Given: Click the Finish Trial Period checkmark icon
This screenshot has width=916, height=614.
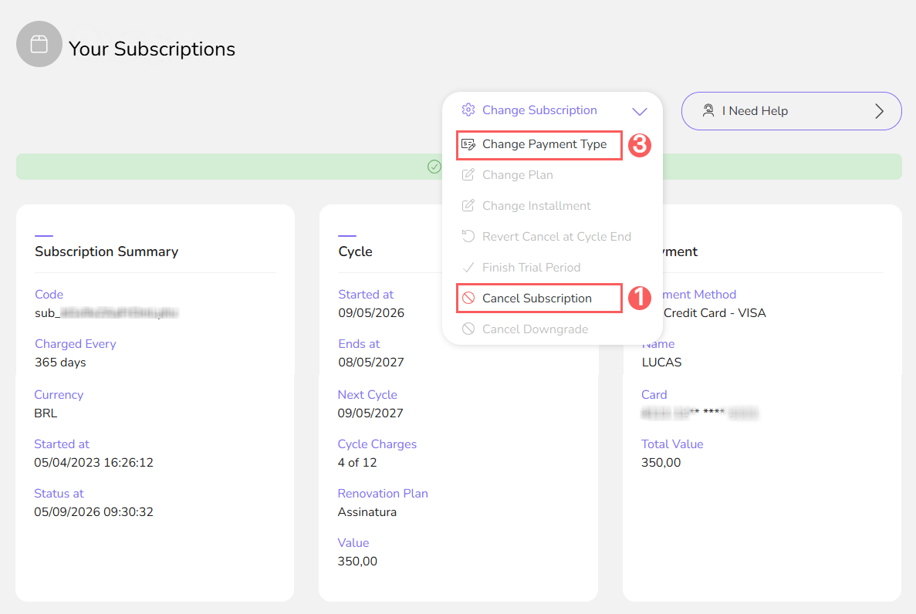Looking at the screenshot, I should (468, 267).
